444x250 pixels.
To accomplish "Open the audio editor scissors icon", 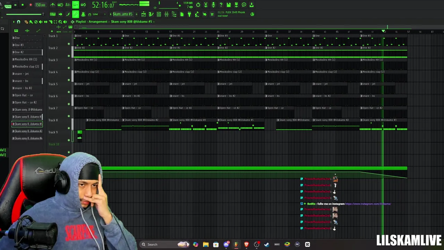I will [206, 5].
